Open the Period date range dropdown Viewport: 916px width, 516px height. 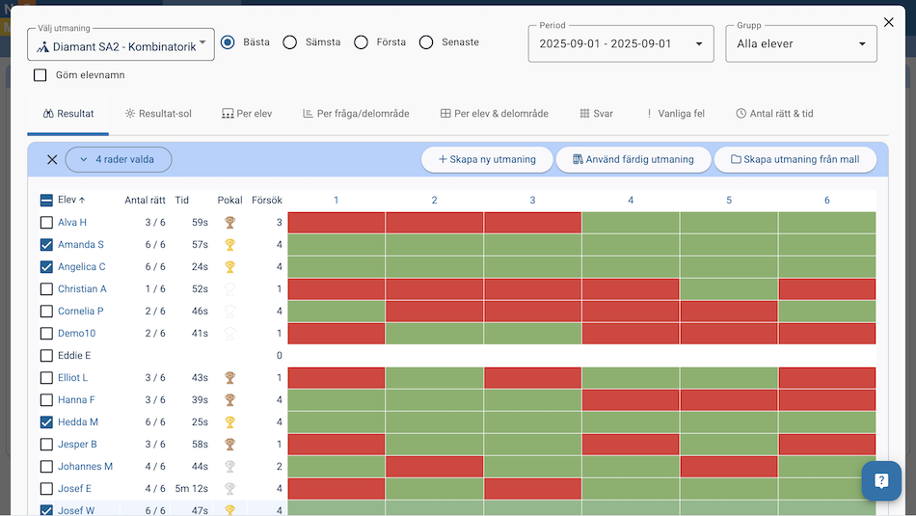tap(620, 44)
